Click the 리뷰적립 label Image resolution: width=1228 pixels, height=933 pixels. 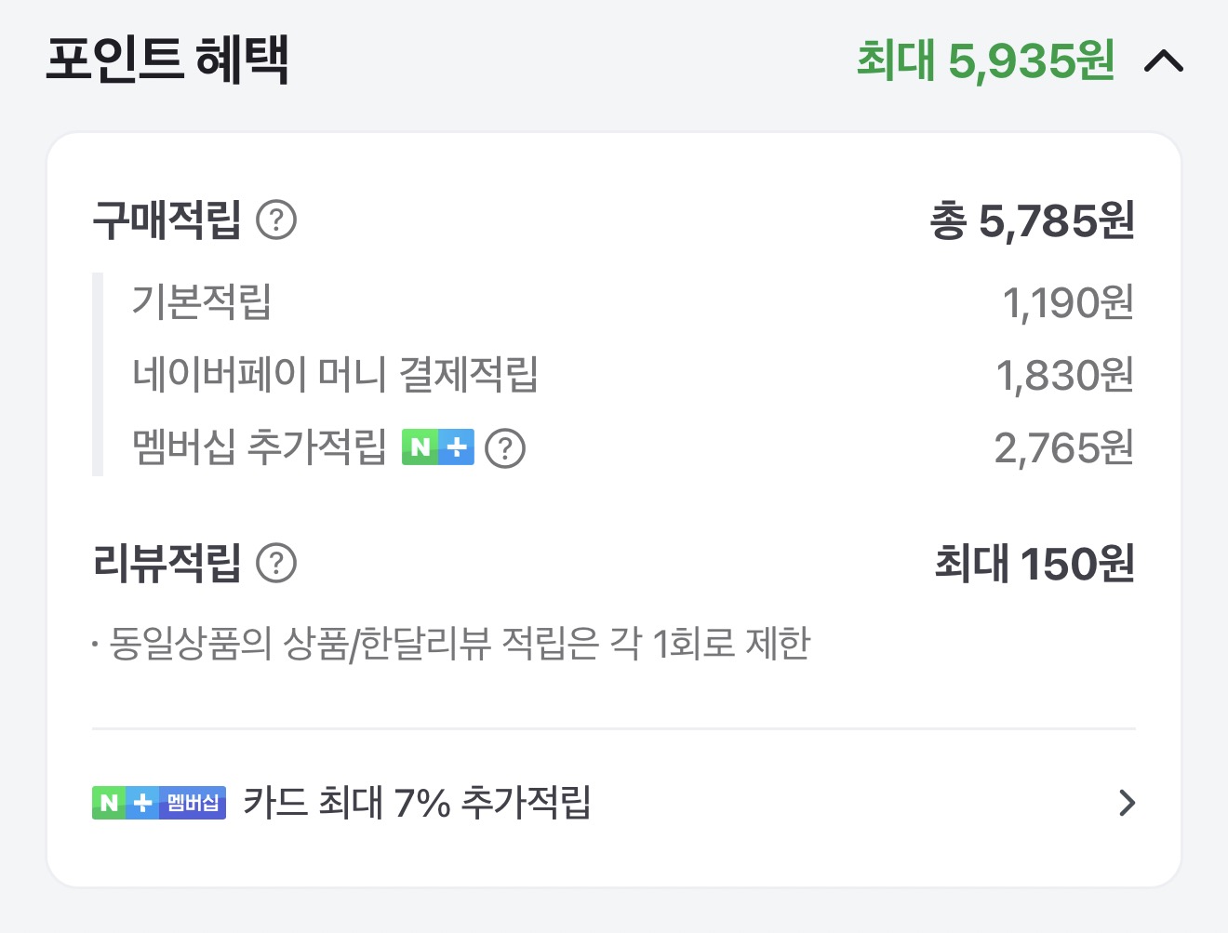click(167, 563)
